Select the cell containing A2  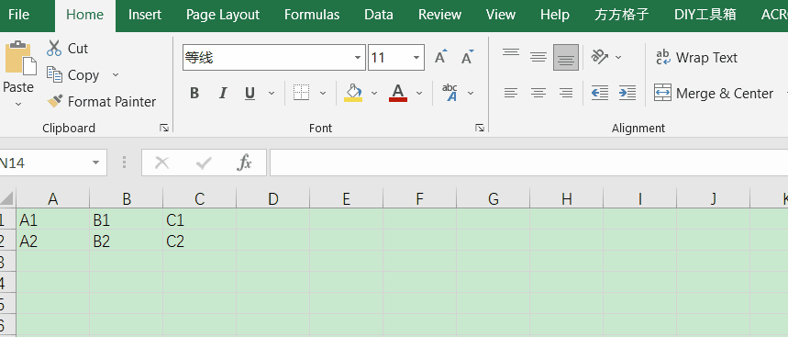point(53,241)
